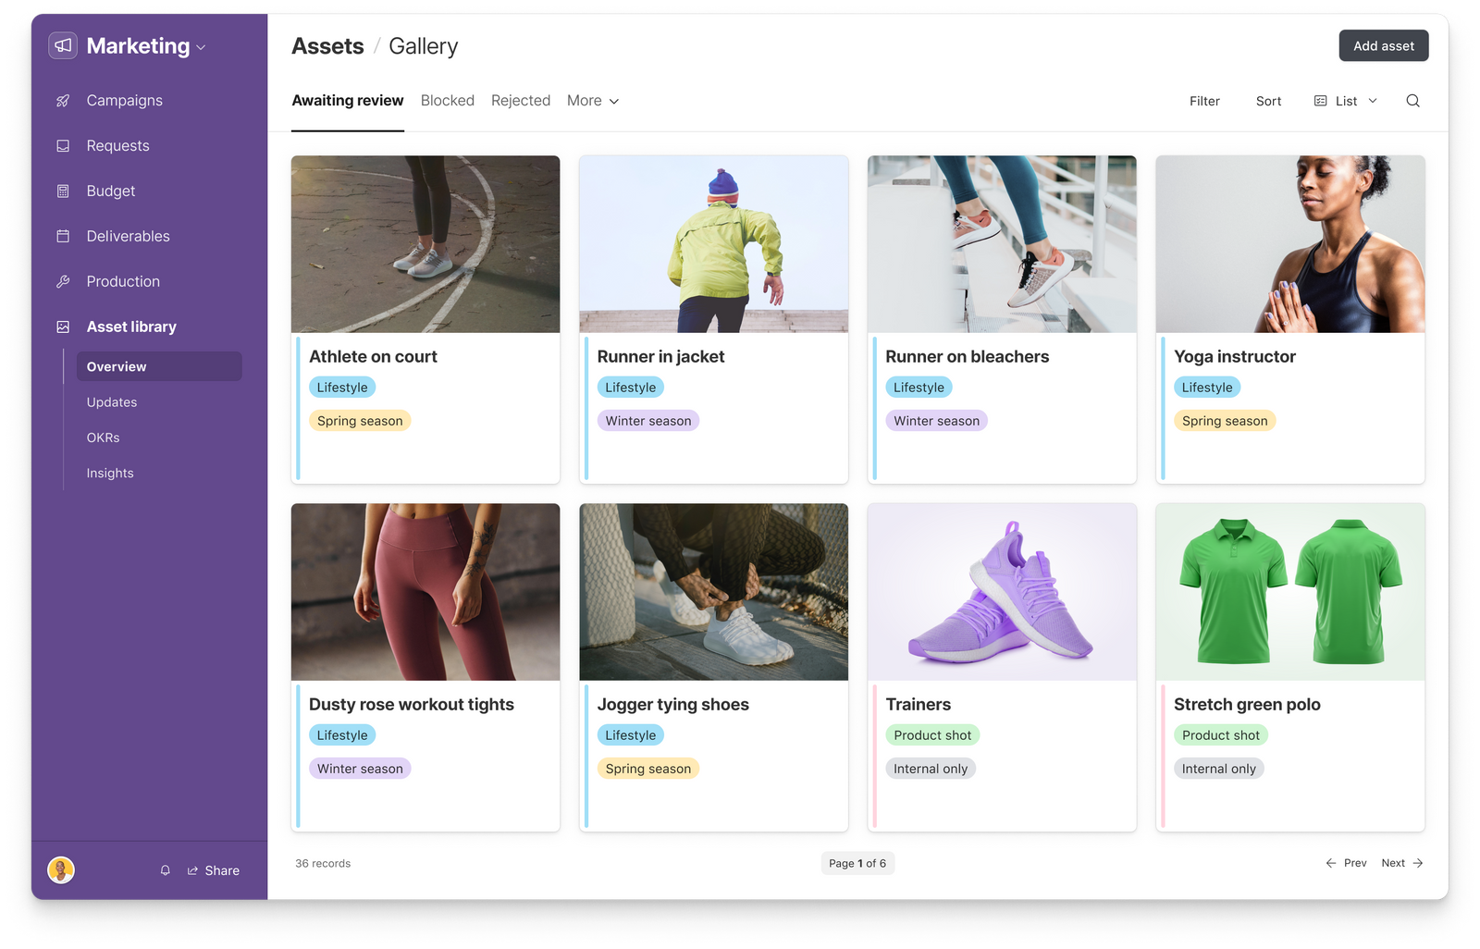Click Winter season tag on Runner in jacket

tap(648, 421)
